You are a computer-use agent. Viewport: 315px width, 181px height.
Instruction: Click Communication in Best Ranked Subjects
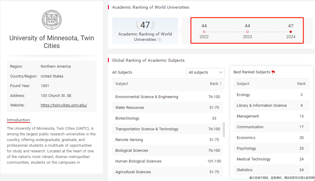250,127
